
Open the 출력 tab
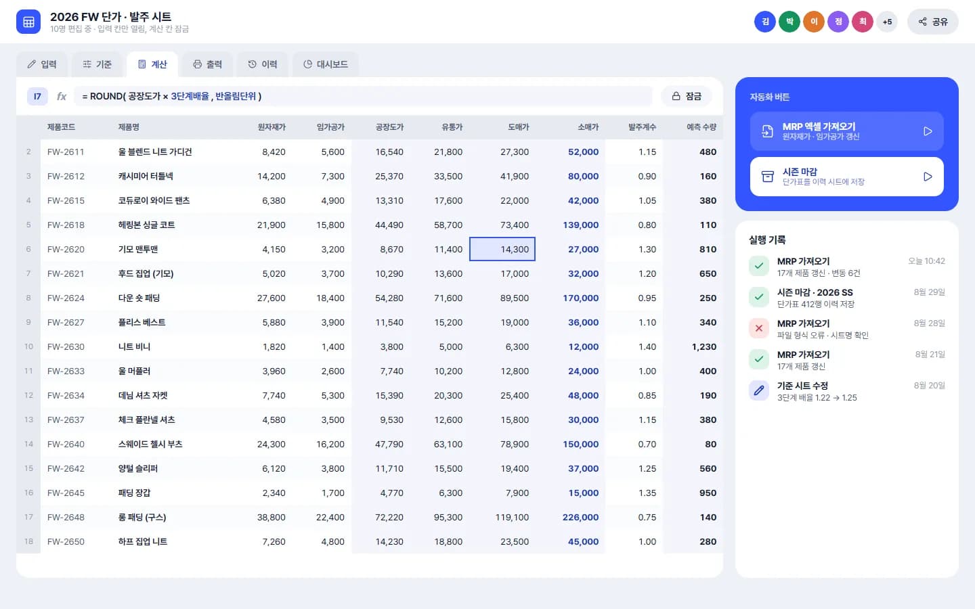(x=208, y=64)
